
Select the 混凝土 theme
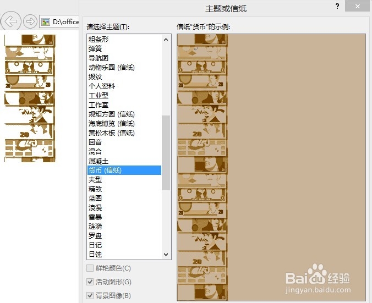coord(124,161)
